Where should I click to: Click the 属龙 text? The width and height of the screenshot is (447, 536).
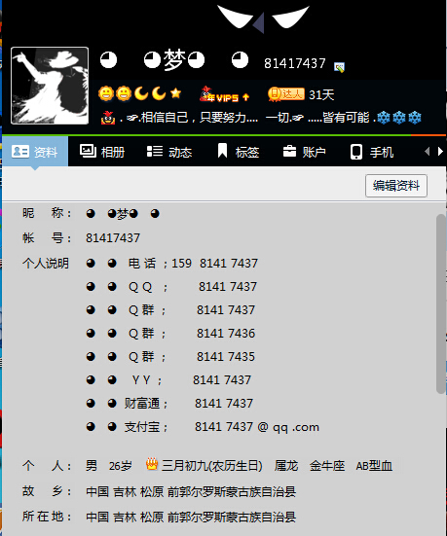click(x=286, y=466)
